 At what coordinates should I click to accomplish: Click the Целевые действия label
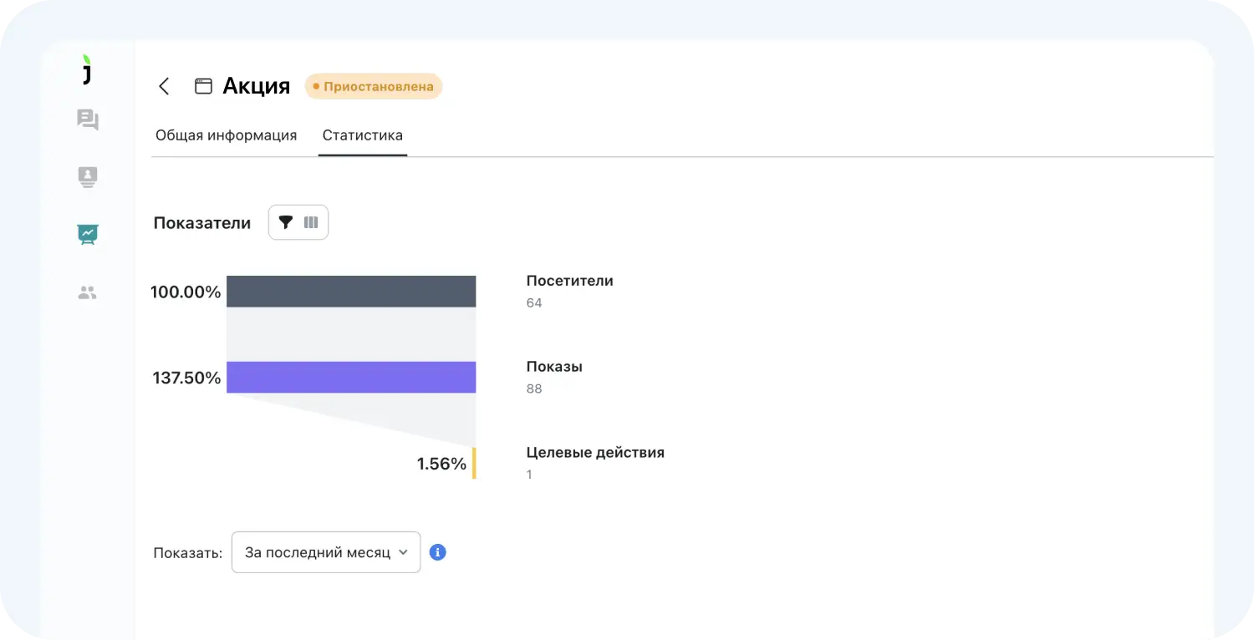point(595,453)
